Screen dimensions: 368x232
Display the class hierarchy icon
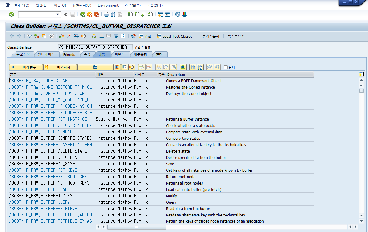pos(94,36)
